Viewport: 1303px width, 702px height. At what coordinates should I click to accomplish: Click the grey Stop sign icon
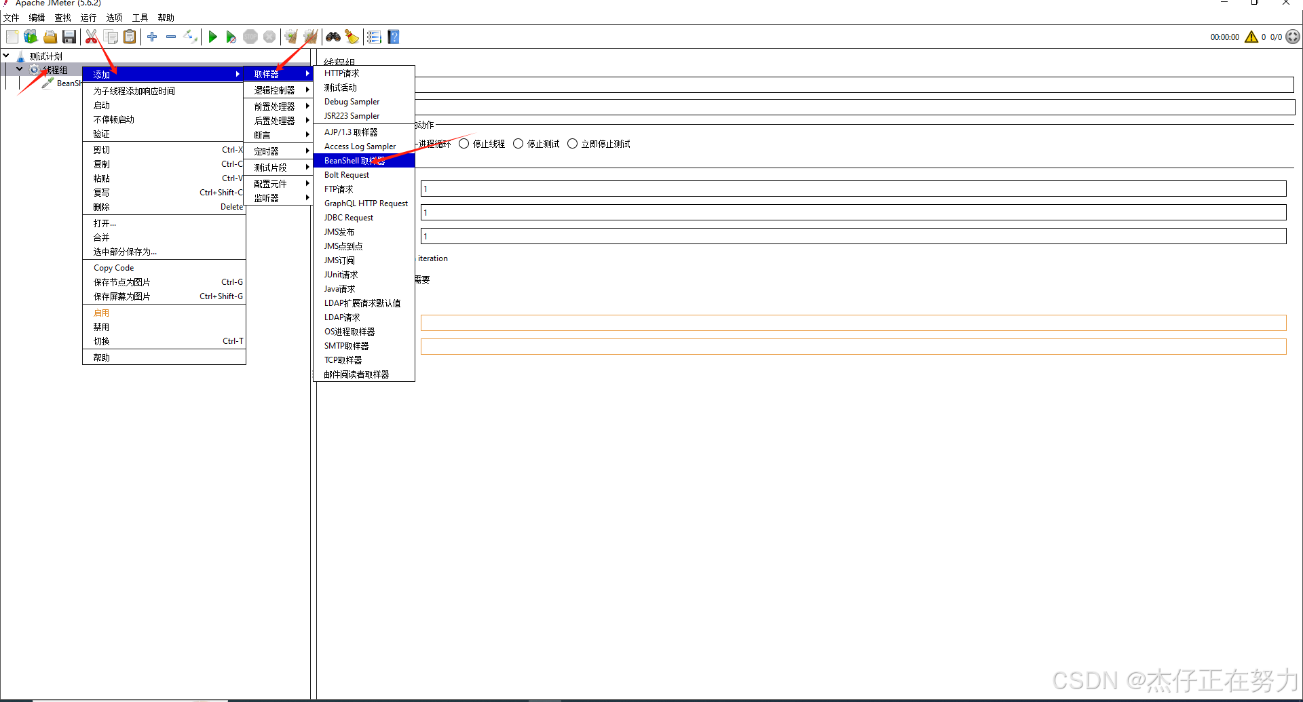(250, 37)
